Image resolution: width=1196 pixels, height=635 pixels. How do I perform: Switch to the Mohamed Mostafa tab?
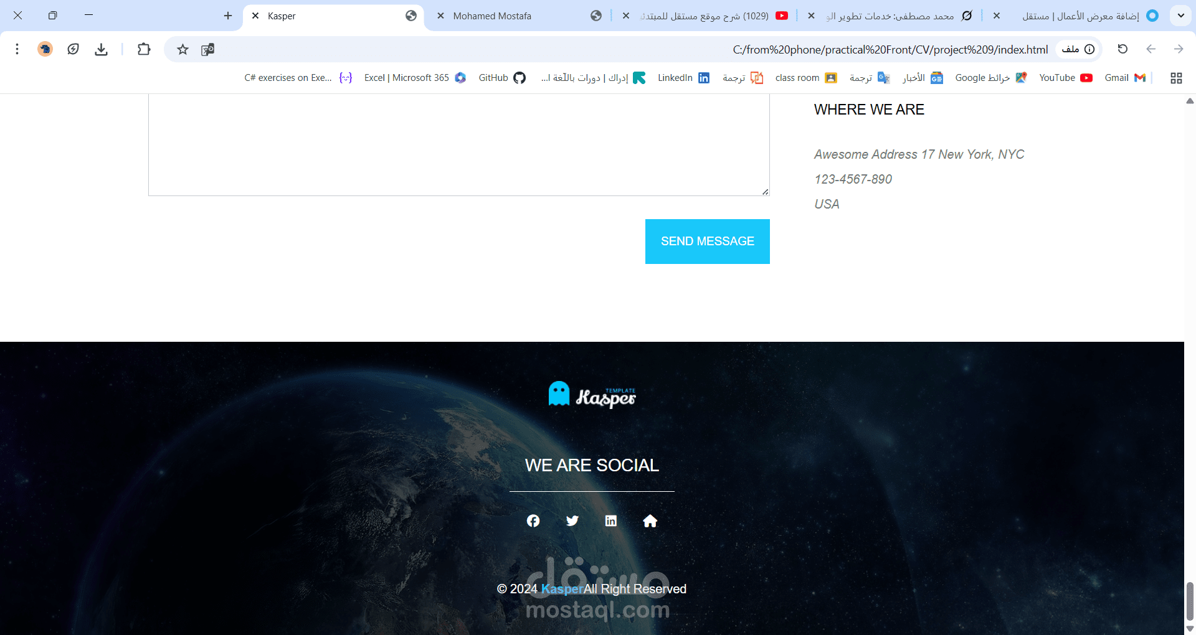click(x=518, y=16)
